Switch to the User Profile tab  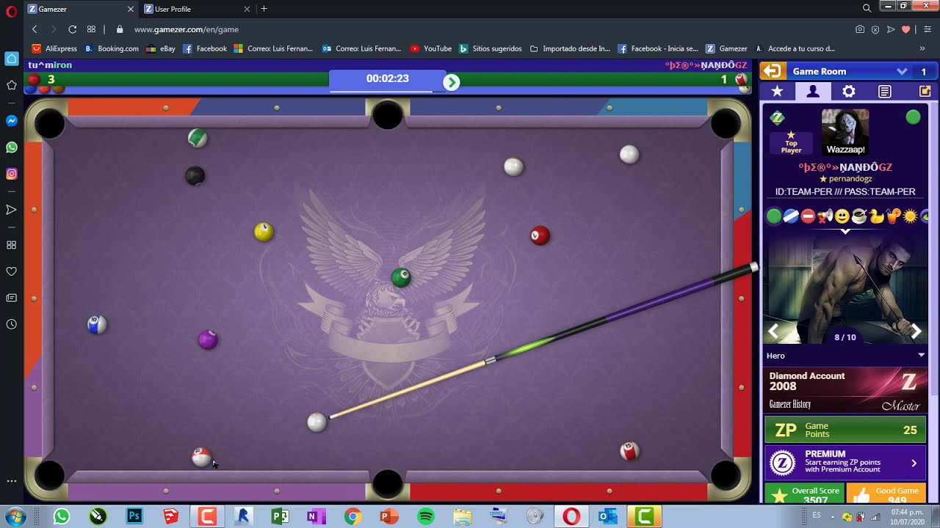tap(198, 9)
